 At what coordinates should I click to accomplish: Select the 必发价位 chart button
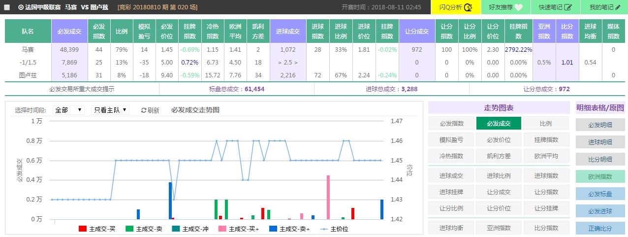click(499, 140)
